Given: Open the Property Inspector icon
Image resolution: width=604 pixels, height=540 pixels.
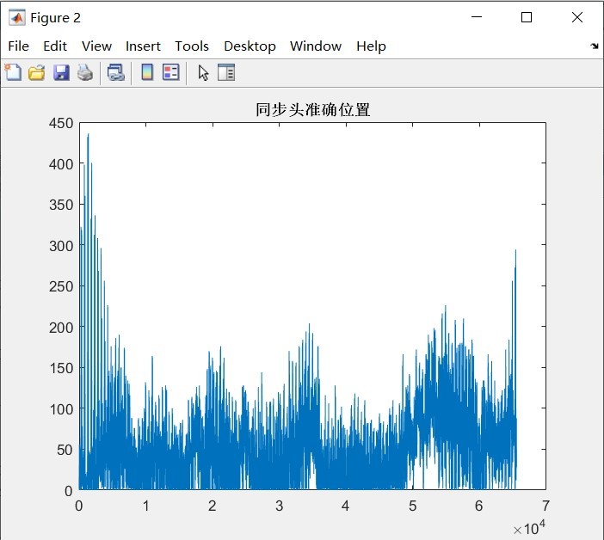Looking at the screenshot, I should pyautogui.click(x=226, y=72).
